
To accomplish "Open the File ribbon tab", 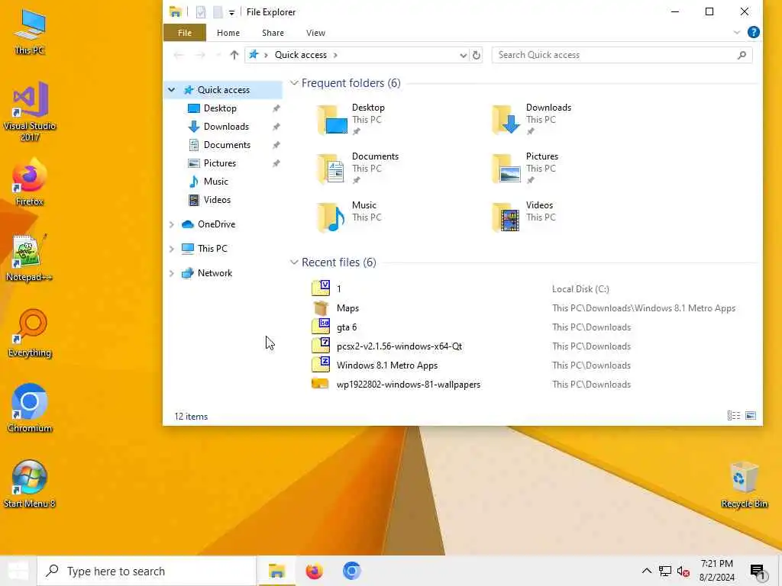I will coord(185,33).
